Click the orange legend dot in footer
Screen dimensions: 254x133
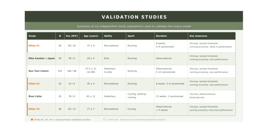[x=32, y=119]
